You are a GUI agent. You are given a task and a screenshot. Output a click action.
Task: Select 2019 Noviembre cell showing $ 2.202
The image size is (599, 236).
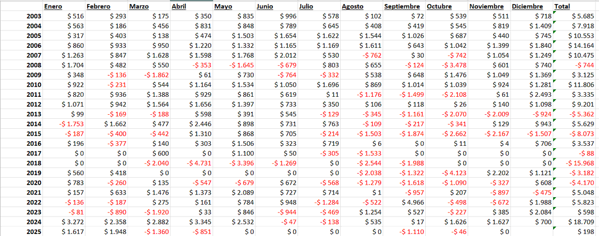(x=490, y=173)
